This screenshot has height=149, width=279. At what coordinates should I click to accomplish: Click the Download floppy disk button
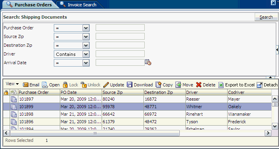(x=139, y=85)
